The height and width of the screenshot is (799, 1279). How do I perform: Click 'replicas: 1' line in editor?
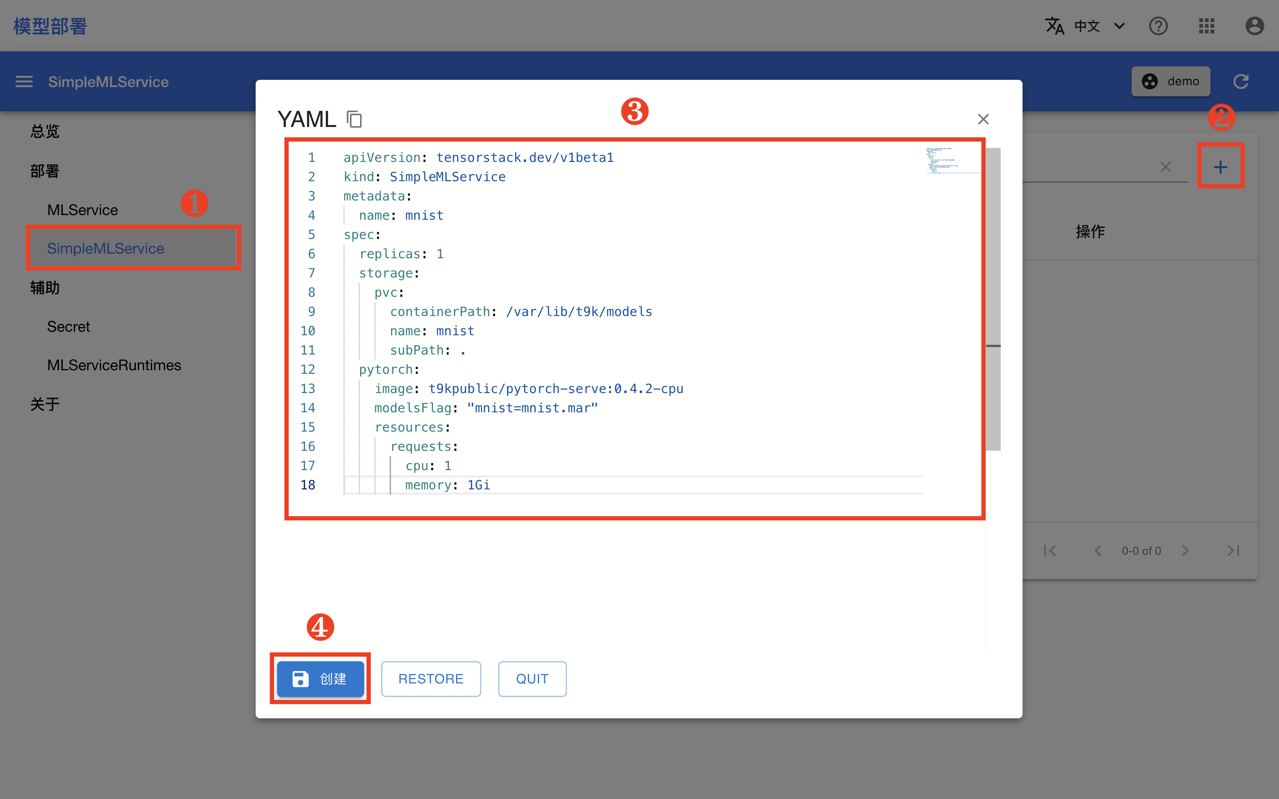pos(401,254)
